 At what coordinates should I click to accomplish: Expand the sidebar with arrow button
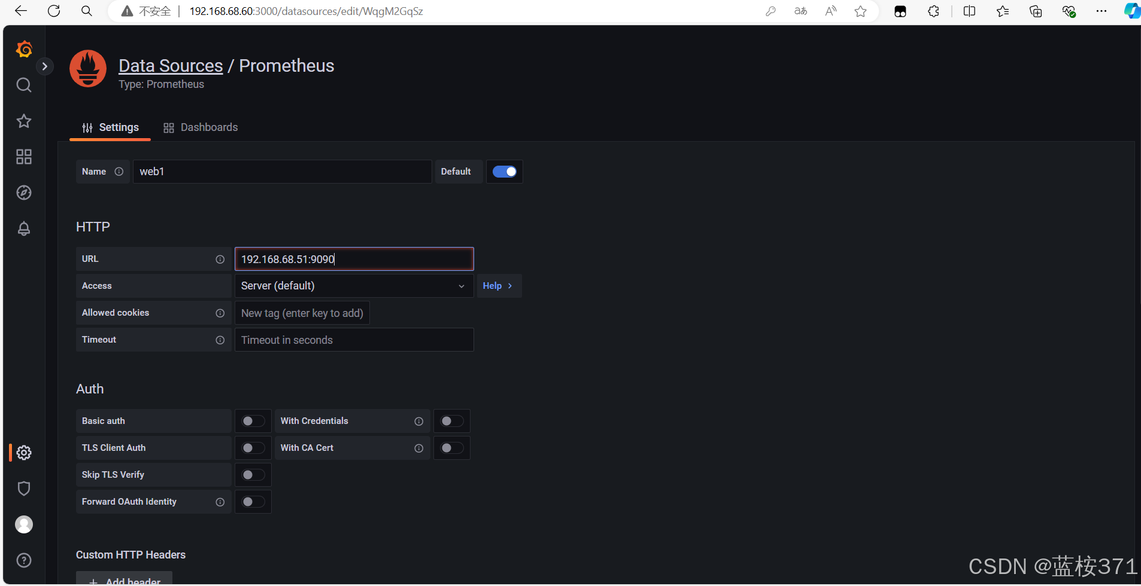click(x=44, y=66)
